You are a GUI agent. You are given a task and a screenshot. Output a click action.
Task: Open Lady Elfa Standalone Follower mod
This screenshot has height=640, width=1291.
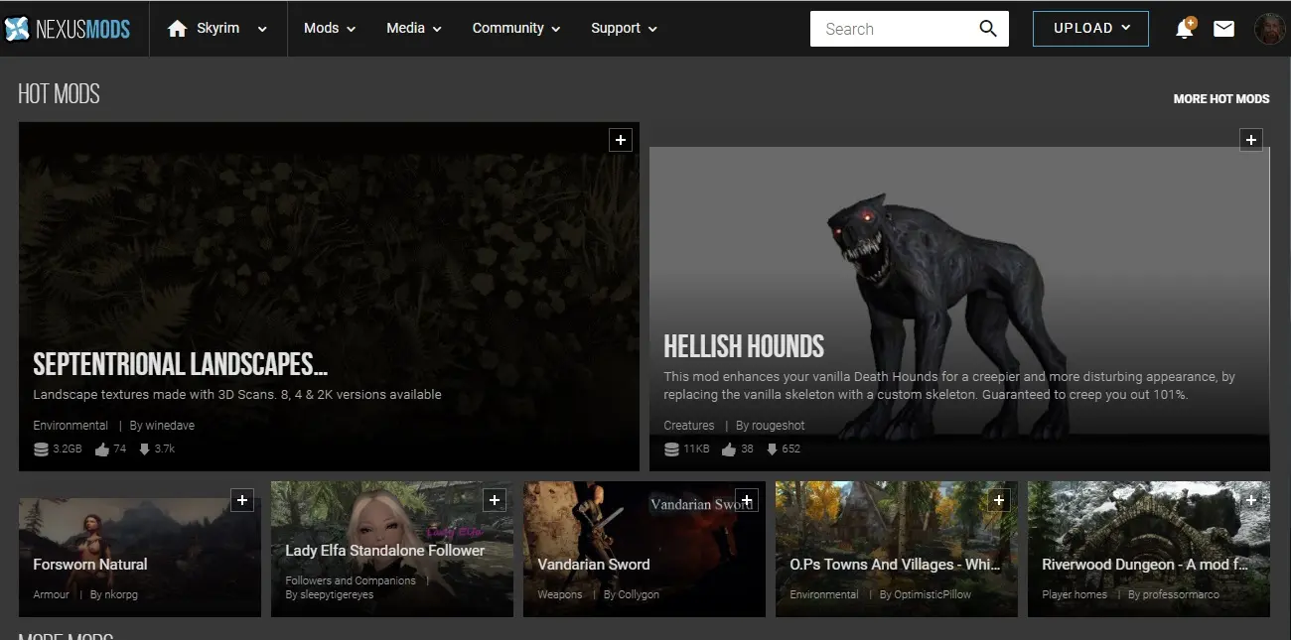(385, 551)
